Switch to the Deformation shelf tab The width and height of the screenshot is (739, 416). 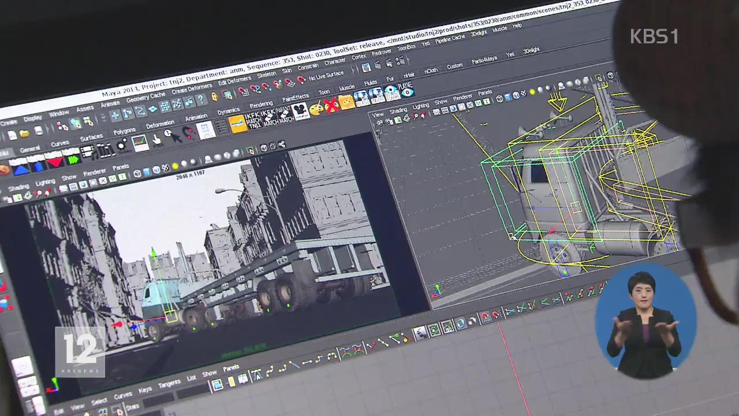click(x=160, y=125)
